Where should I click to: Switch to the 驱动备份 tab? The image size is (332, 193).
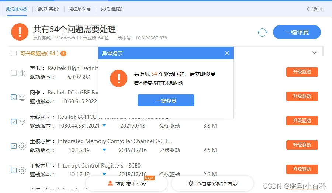48,9
